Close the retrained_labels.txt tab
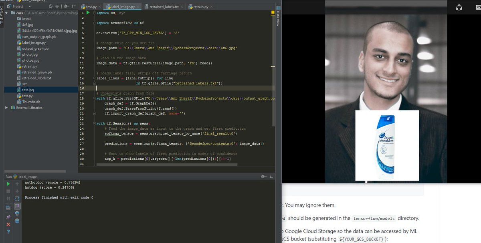This screenshot has height=243, width=481. [x=182, y=7]
